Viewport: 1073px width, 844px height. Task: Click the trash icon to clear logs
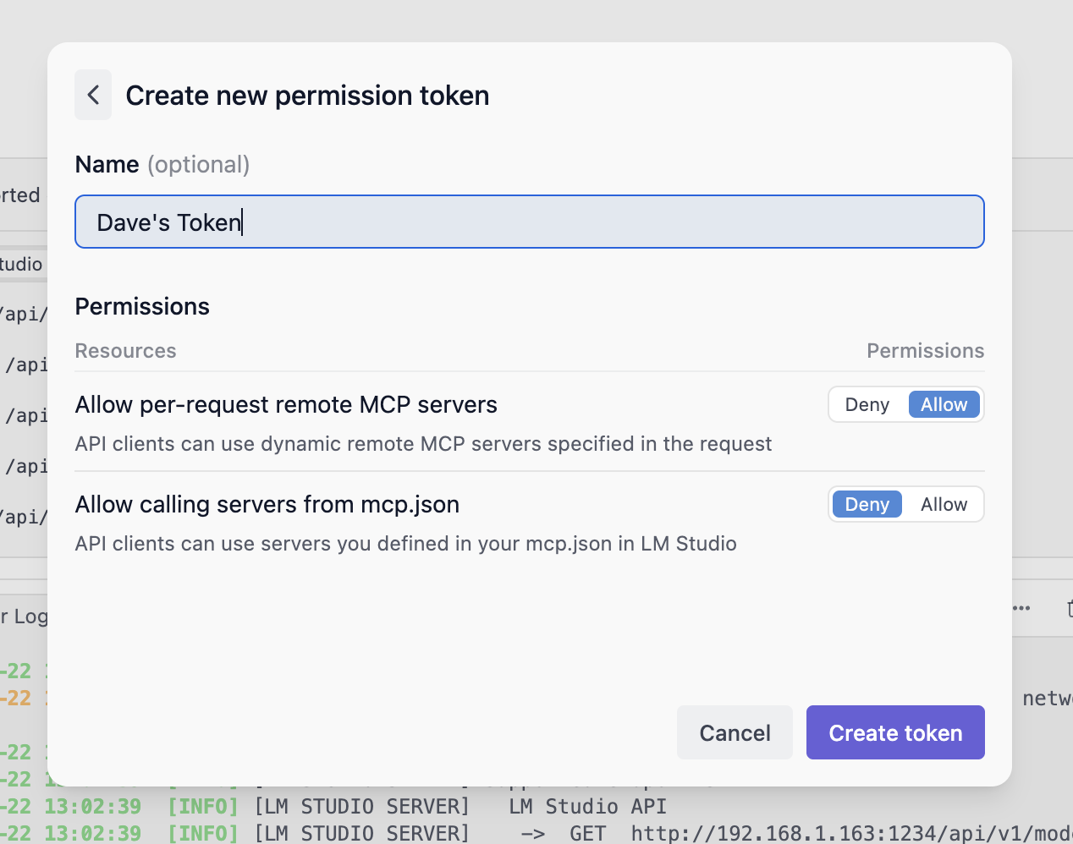pyautogui.click(x=1068, y=608)
